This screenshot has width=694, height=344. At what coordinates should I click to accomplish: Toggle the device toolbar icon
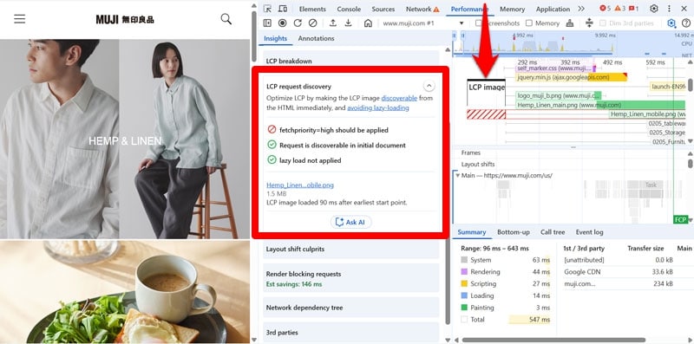pyautogui.click(x=283, y=9)
